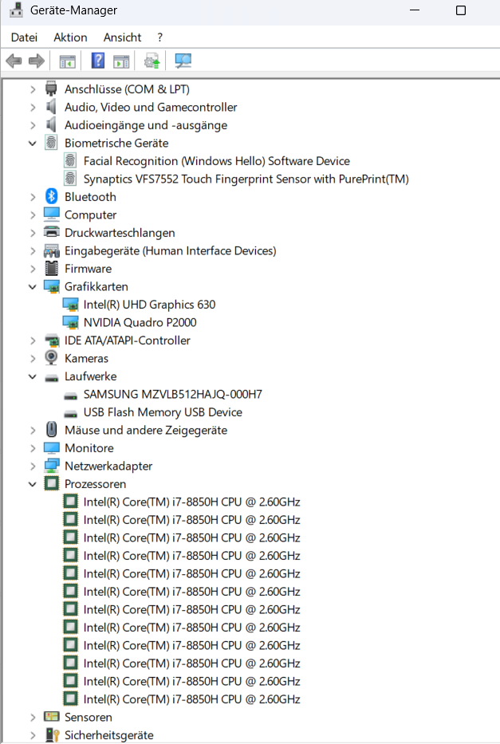This screenshot has height=744, width=500.
Task: Select Facial Recognition (Windows Hello) Software Device
Action: (x=217, y=161)
